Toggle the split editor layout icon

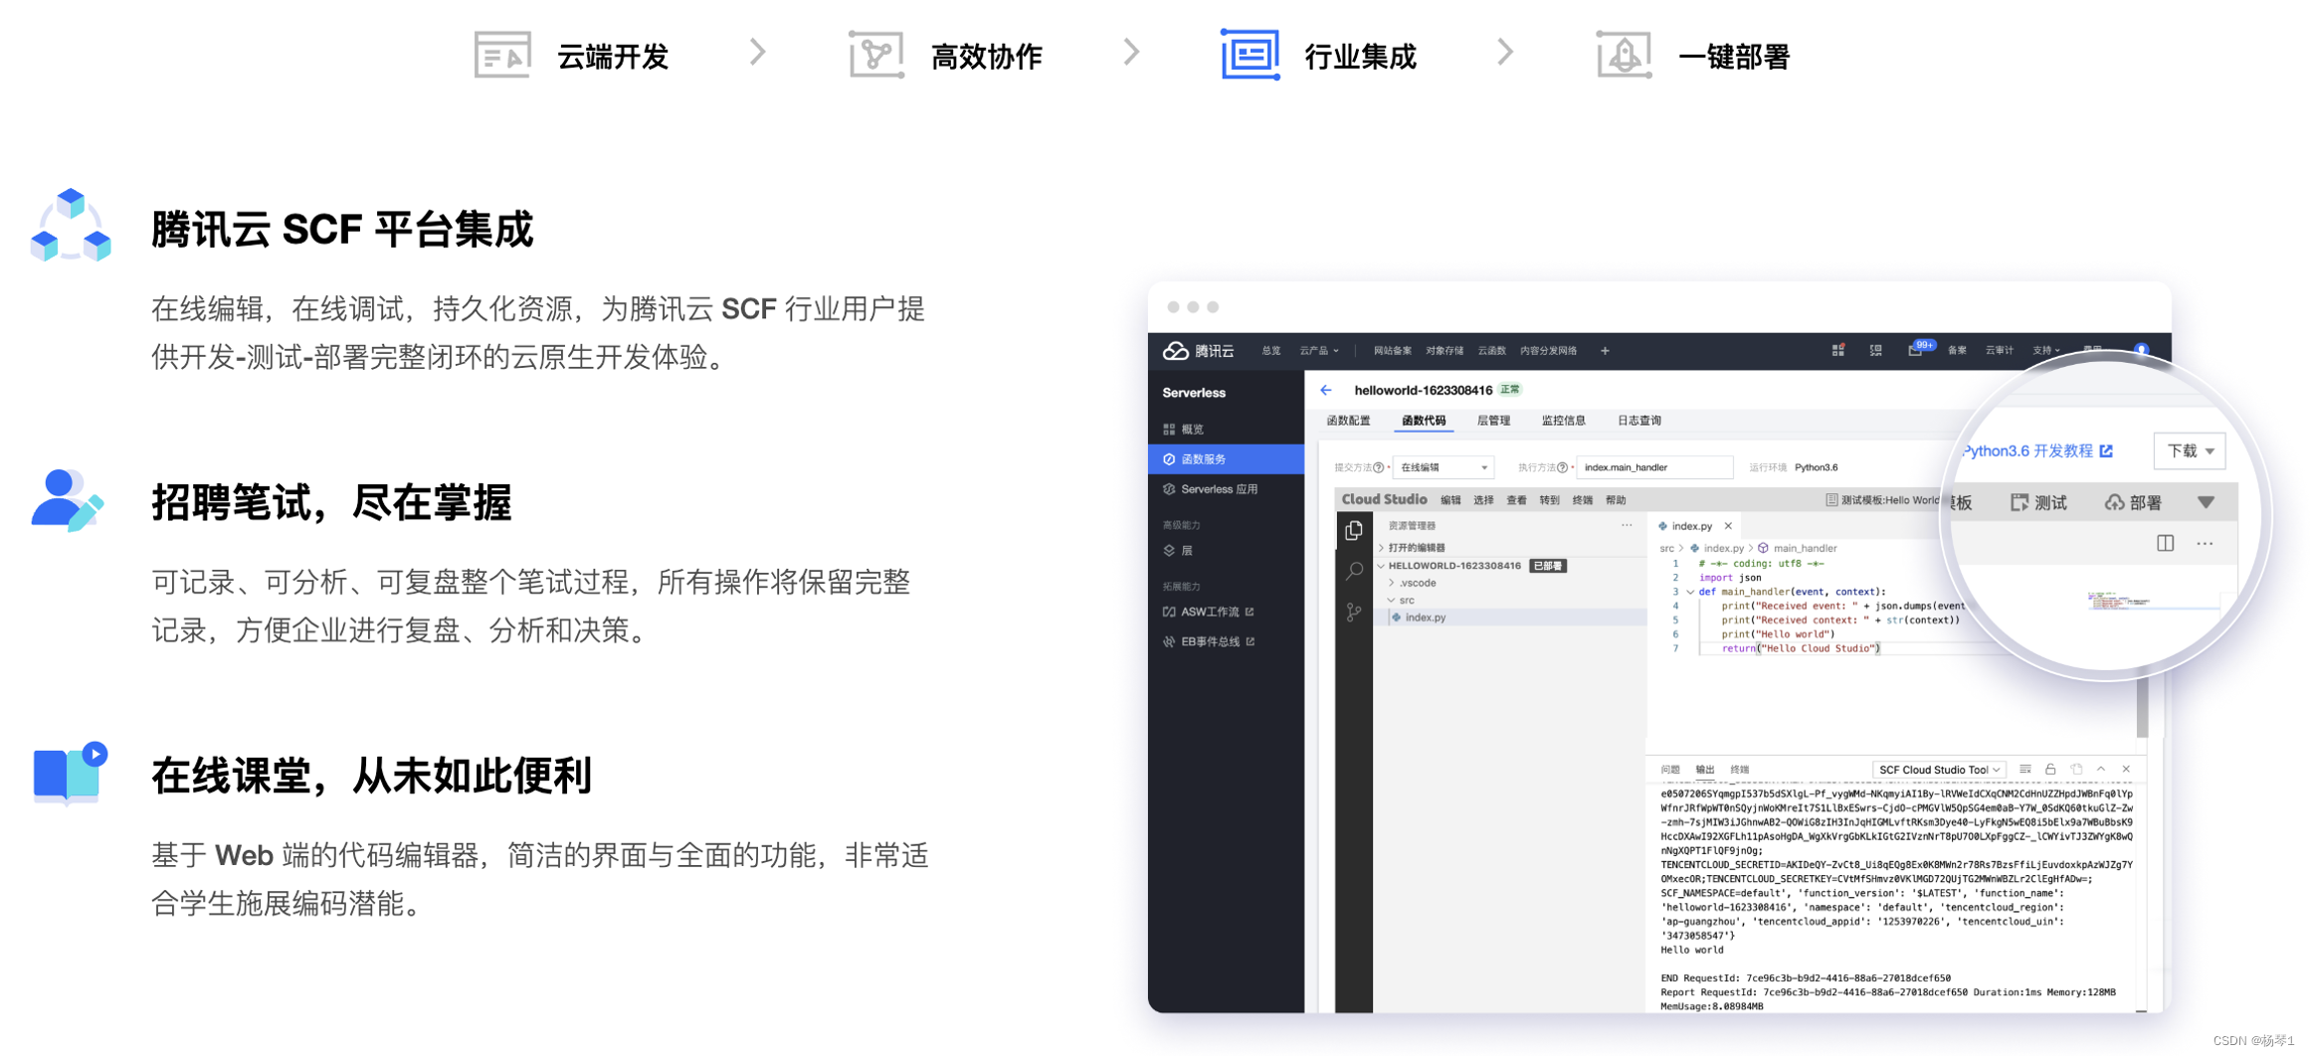[x=2165, y=543]
